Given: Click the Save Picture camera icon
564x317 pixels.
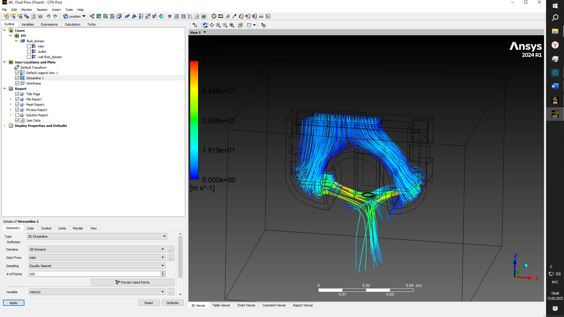Looking at the screenshot, I should coord(40,16).
